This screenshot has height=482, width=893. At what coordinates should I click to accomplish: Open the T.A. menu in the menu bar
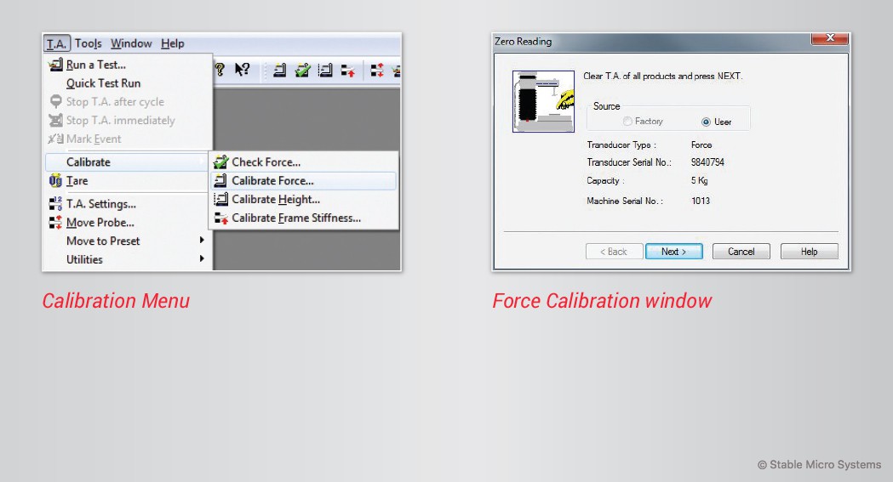point(56,43)
